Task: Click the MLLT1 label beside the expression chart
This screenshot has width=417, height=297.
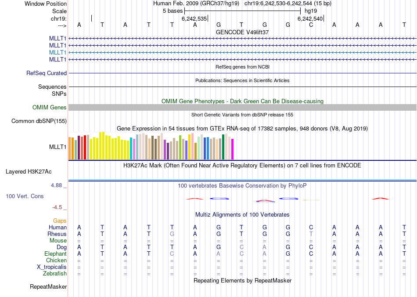Action: (58, 147)
